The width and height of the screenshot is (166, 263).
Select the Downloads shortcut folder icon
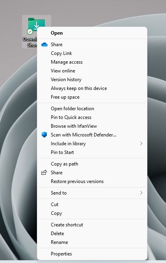[36, 24]
